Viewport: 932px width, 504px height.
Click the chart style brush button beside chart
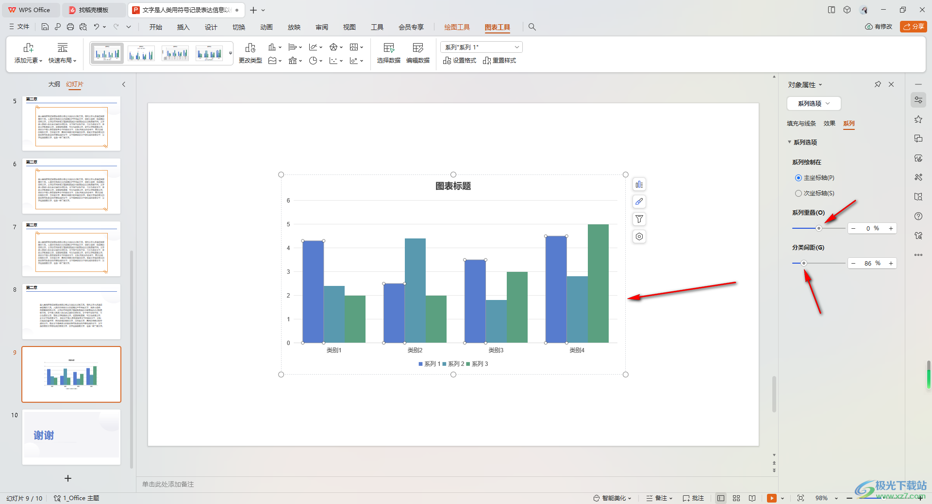[639, 202]
